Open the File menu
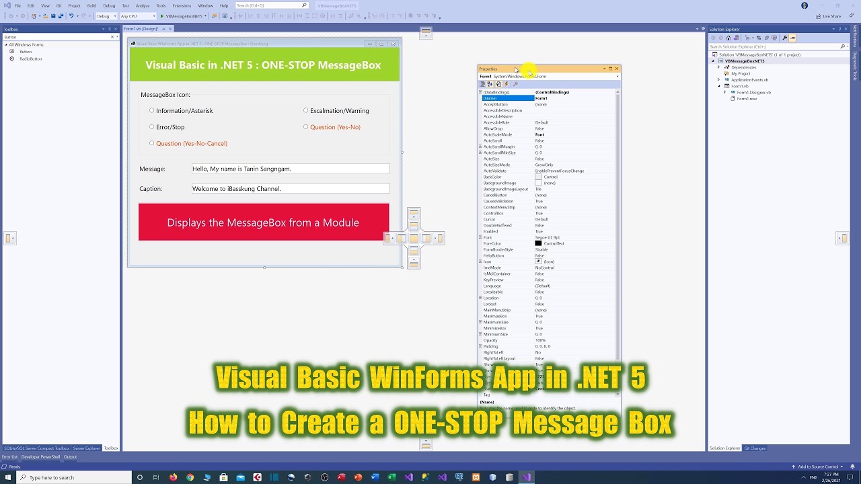 (17, 5)
